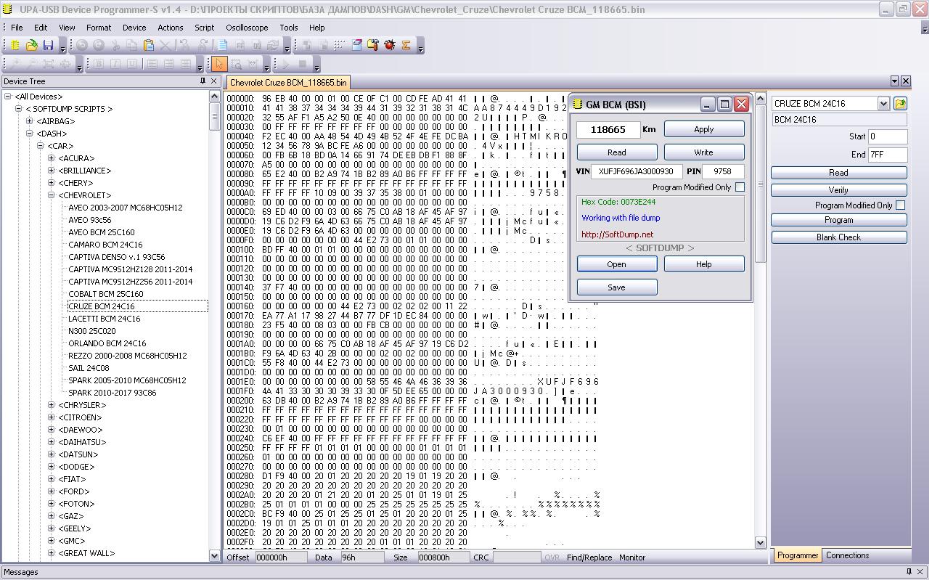
Task: Click Write in the GM BCM dialog
Action: click(x=704, y=152)
